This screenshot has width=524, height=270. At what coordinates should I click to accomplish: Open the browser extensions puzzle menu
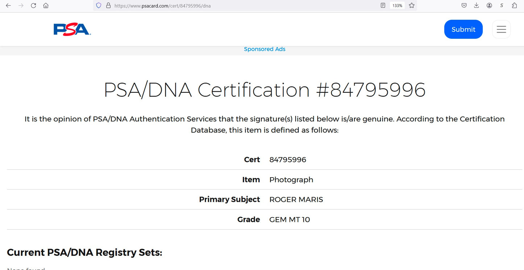point(514,5)
